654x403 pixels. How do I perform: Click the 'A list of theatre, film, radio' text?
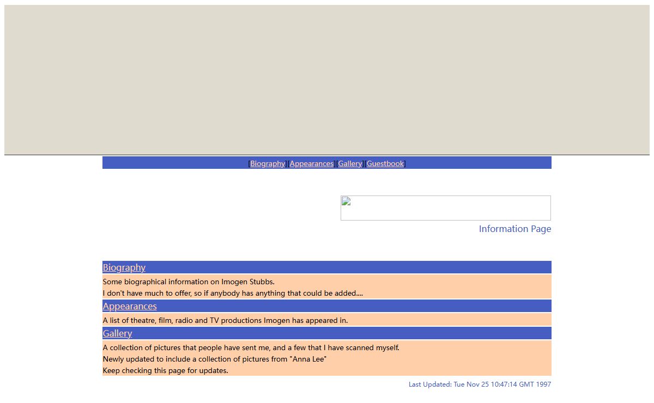click(225, 320)
